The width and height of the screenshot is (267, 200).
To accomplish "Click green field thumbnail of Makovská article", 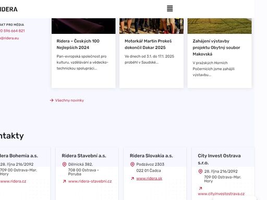I will (220, 26).
